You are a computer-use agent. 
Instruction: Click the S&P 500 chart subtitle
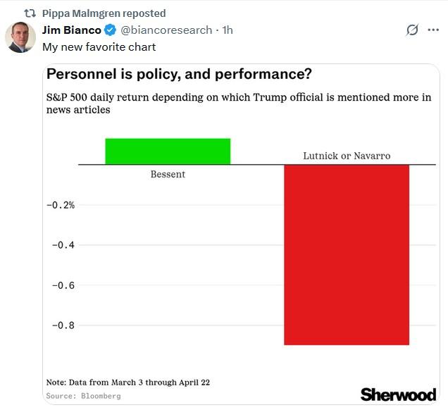[238, 104]
